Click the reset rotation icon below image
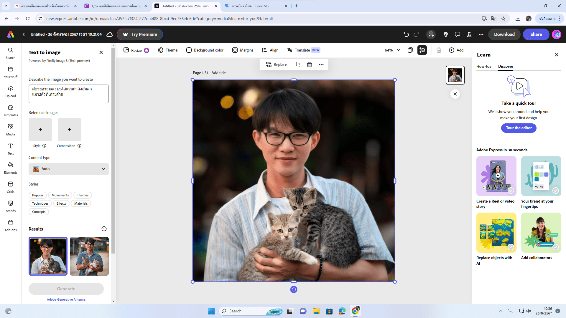This screenshot has width=566, height=318. [294, 289]
